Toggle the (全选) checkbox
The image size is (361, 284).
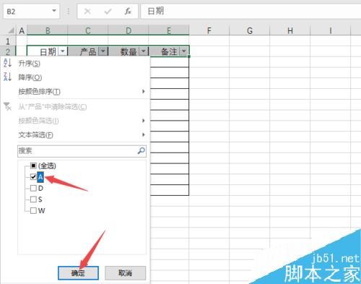click(x=33, y=165)
